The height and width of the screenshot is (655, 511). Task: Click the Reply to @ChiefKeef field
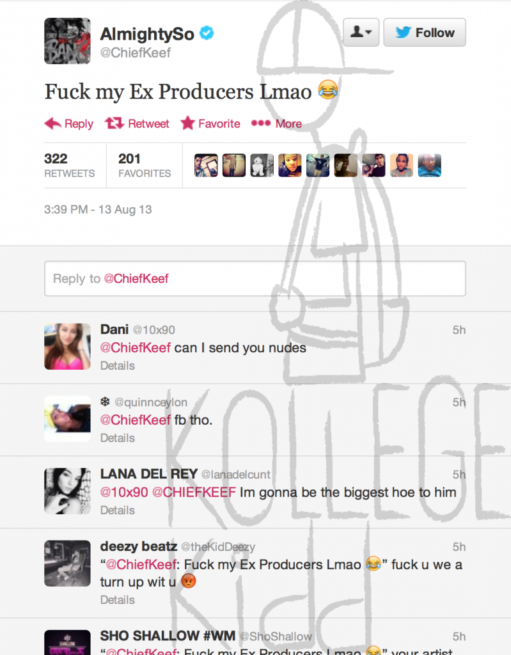pyautogui.click(x=255, y=279)
